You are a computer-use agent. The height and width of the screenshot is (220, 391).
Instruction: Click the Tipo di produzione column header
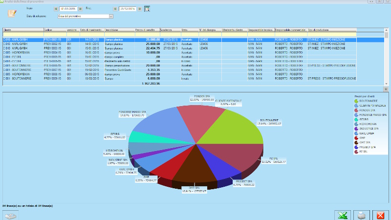(x=332, y=30)
